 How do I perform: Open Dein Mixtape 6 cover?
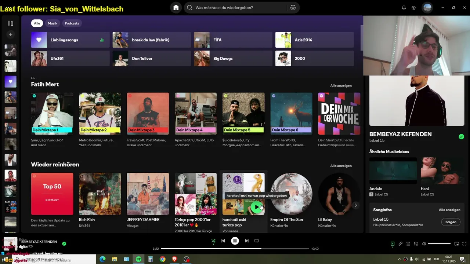pyautogui.click(x=291, y=114)
